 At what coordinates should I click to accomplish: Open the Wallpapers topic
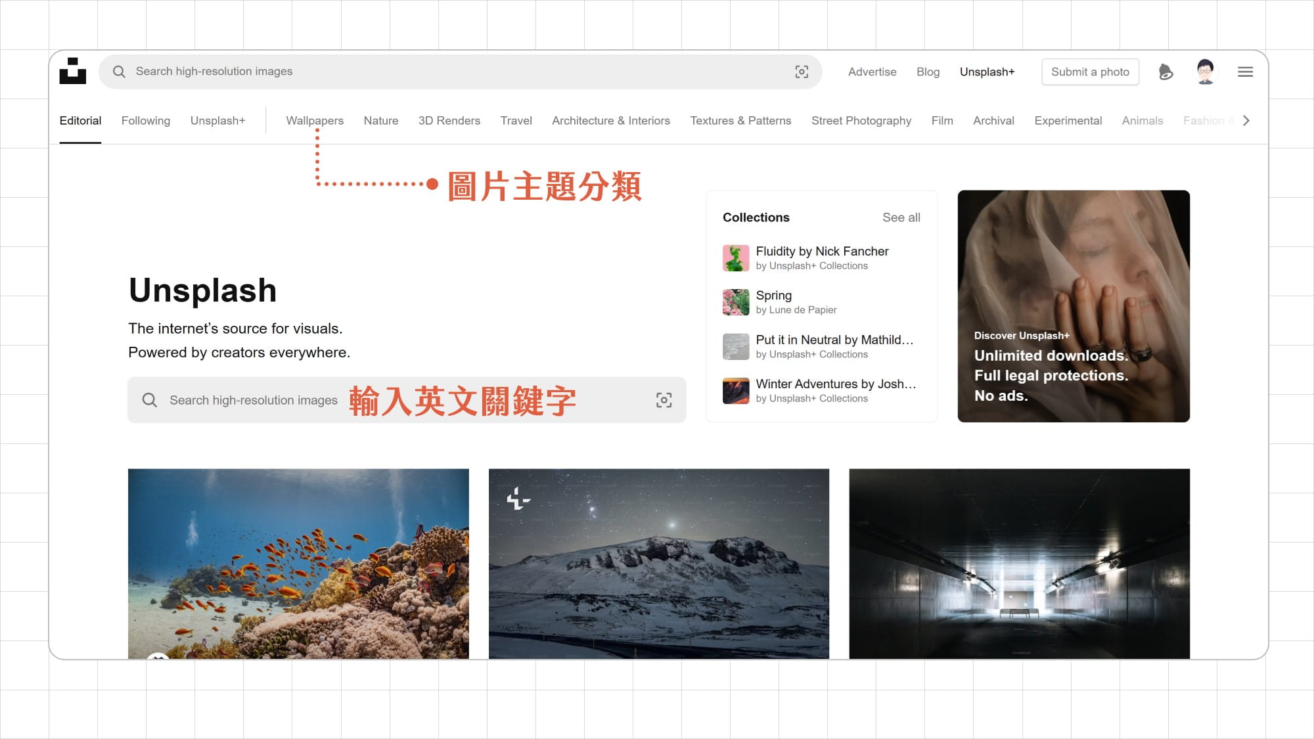click(x=315, y=121)
